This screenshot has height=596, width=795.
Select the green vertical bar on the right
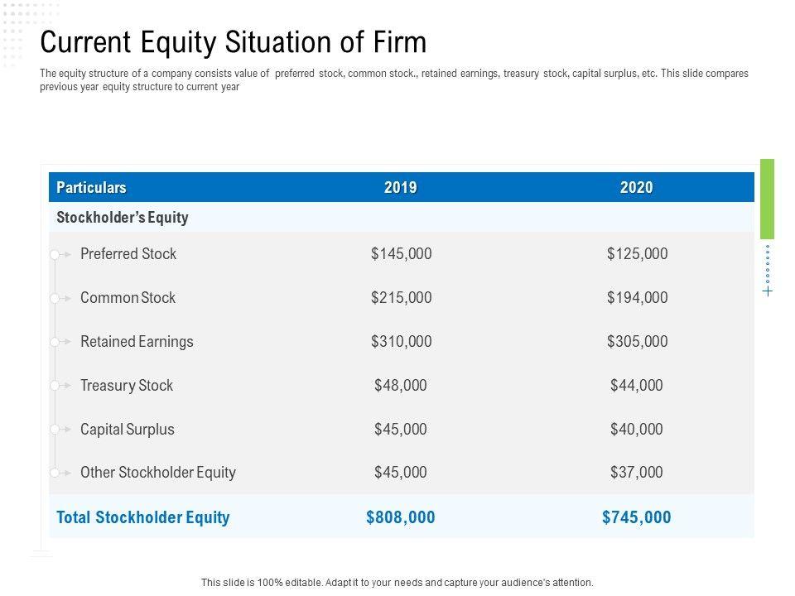767,199
